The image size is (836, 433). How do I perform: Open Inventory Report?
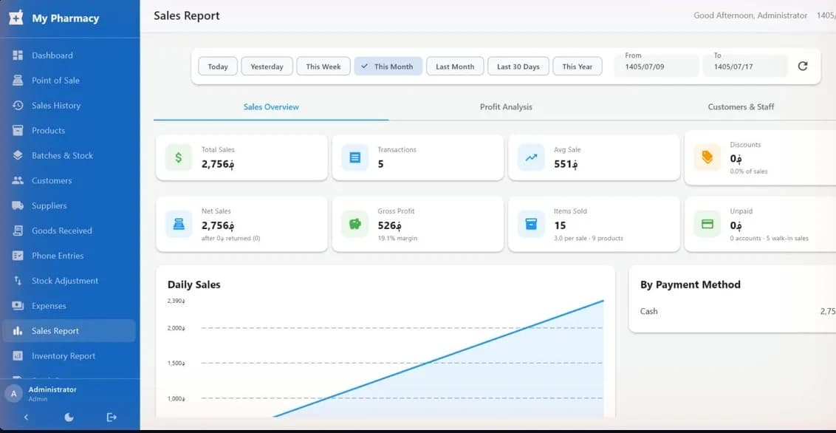(69, 356)
